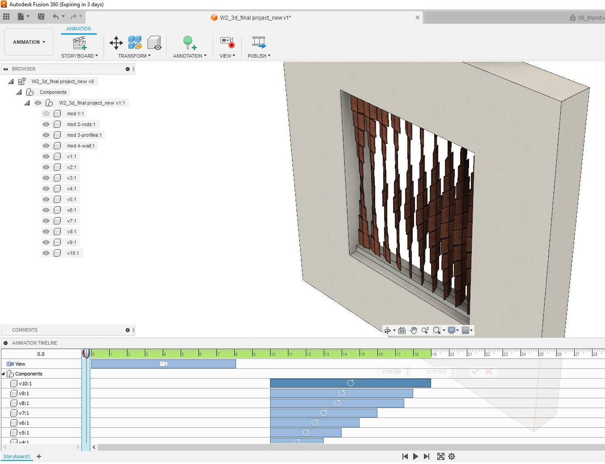Toggle visibility of v8:1 component
Screen dimensions: 605x464
pos(46,232)
